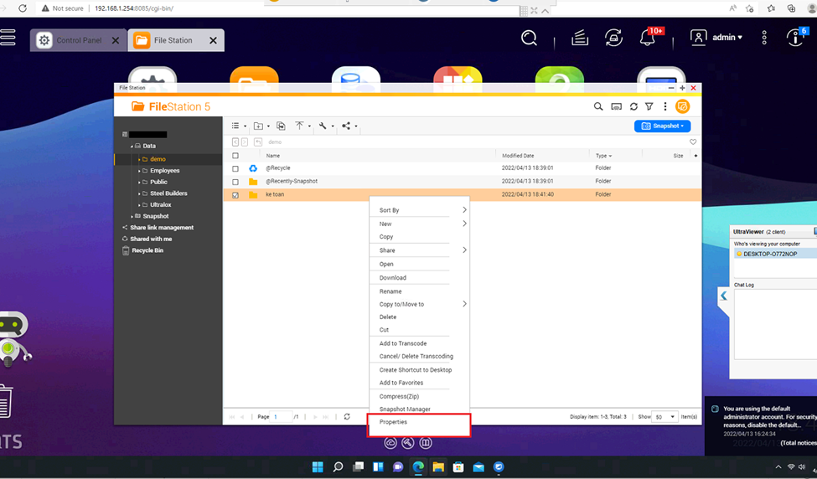Open the Show 50 items per page dropdown

[x=664, y=416]
